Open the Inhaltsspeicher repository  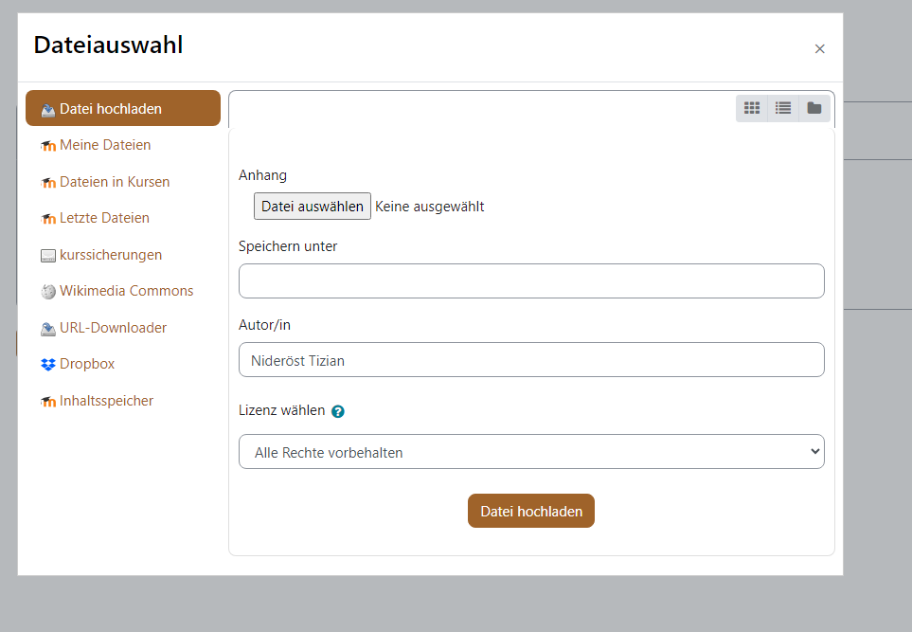tap(106, 401)
